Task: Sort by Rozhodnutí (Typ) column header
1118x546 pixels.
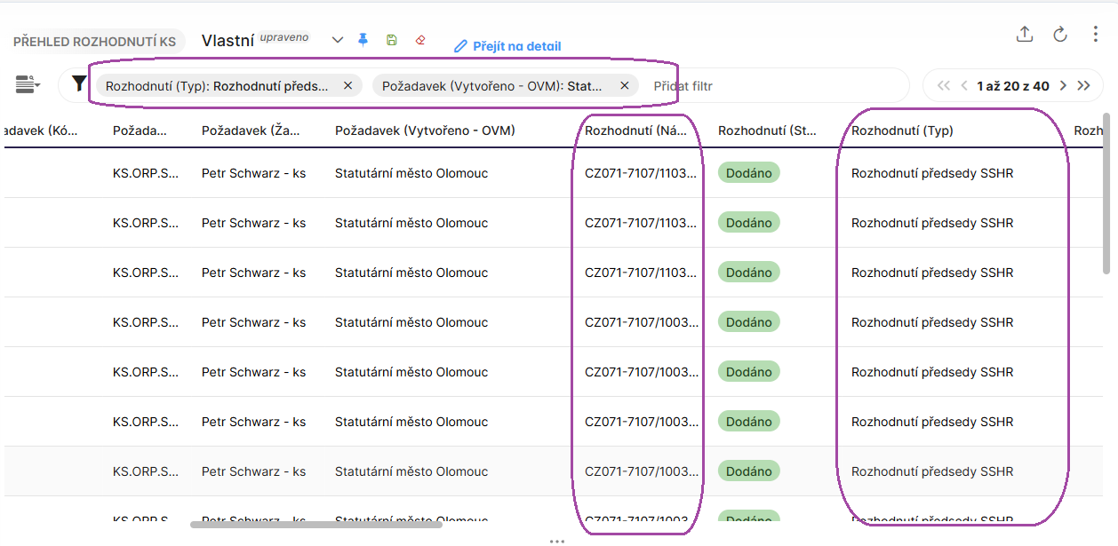Action: [902, 131]
